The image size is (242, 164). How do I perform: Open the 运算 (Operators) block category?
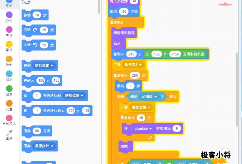pyautogui.click(x=9, y=89)
